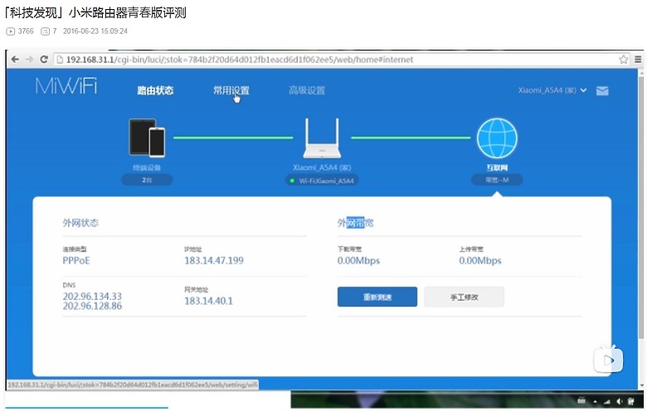Click the 外网带宽 section heading

coord(355,223)
